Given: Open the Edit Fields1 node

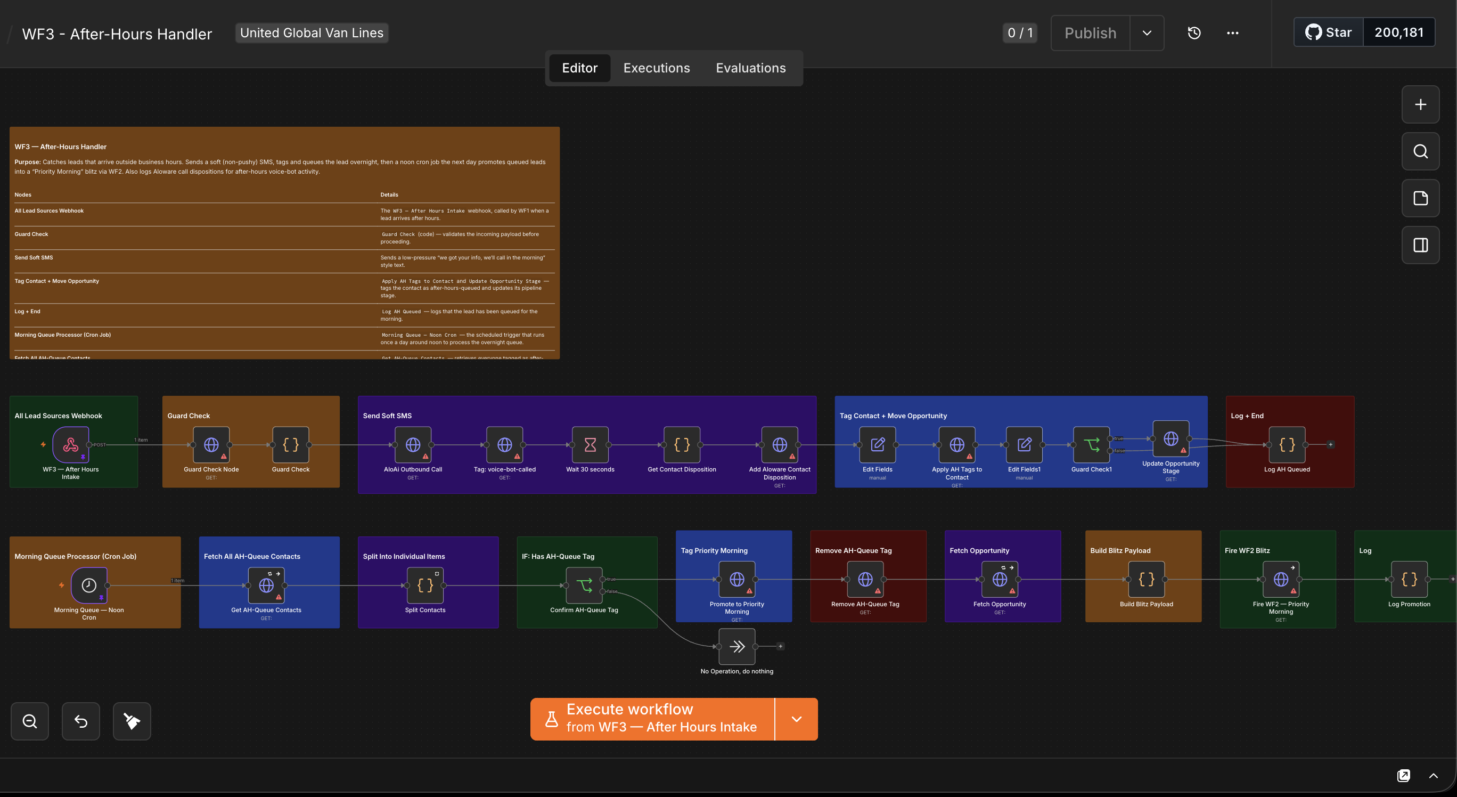Looking at the screenshot, I should click(1024, 445).
